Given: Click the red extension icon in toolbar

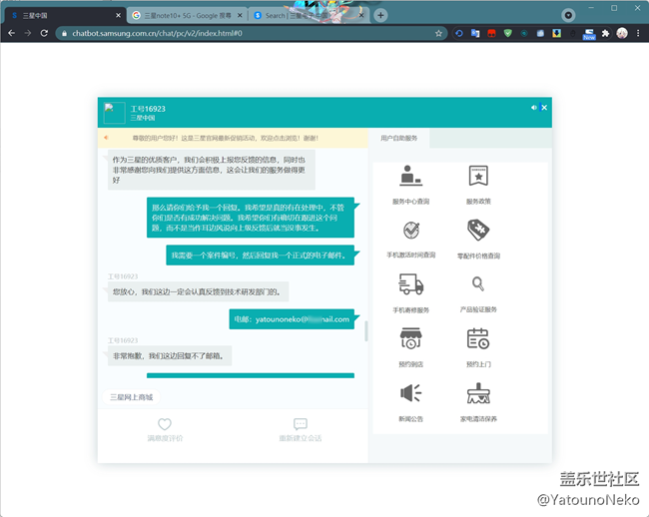Looking at the screenshot, I should [491, 33].
